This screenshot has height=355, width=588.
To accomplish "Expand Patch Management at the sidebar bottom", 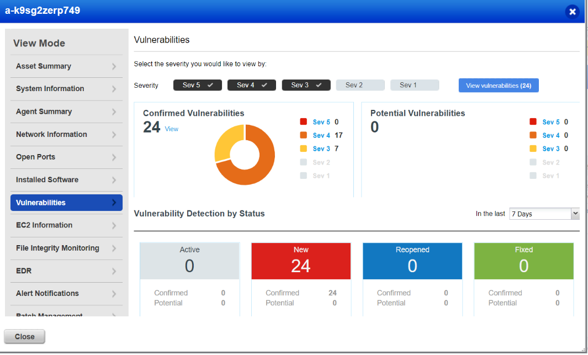I will [115, 314].
